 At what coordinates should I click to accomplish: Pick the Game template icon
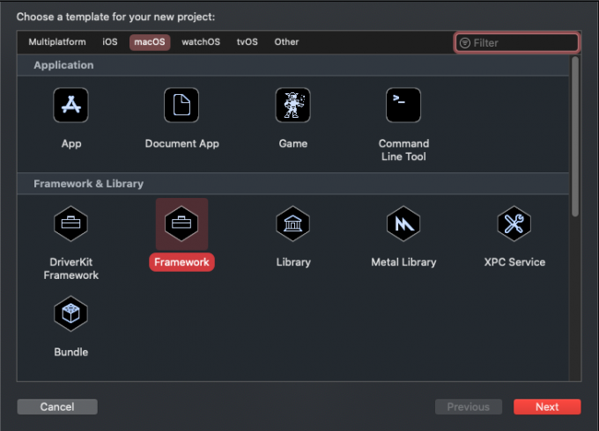(x=292, y=106)
